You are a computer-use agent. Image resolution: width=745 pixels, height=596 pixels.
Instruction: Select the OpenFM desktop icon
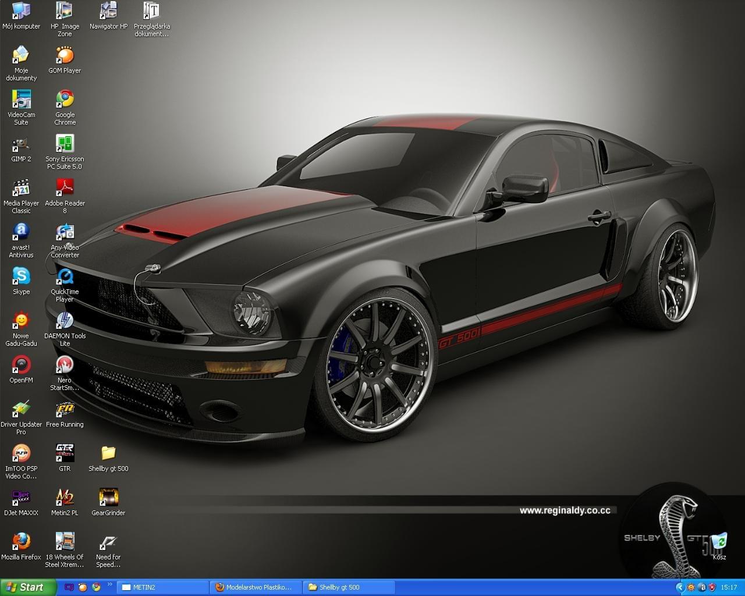coord(22,370)
